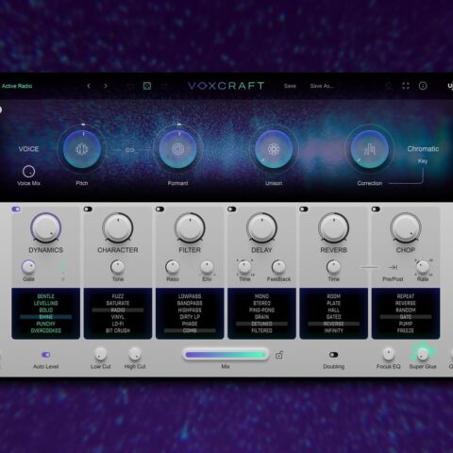Disable the Dynamics module switch
Viewport: 453px width, 453px height.
tap(16, 210)
